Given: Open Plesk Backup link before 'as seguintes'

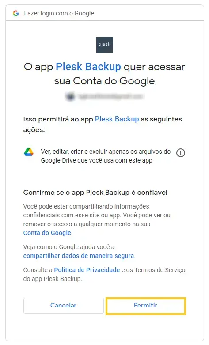Looking at the screenshot, I should (117, 119).
